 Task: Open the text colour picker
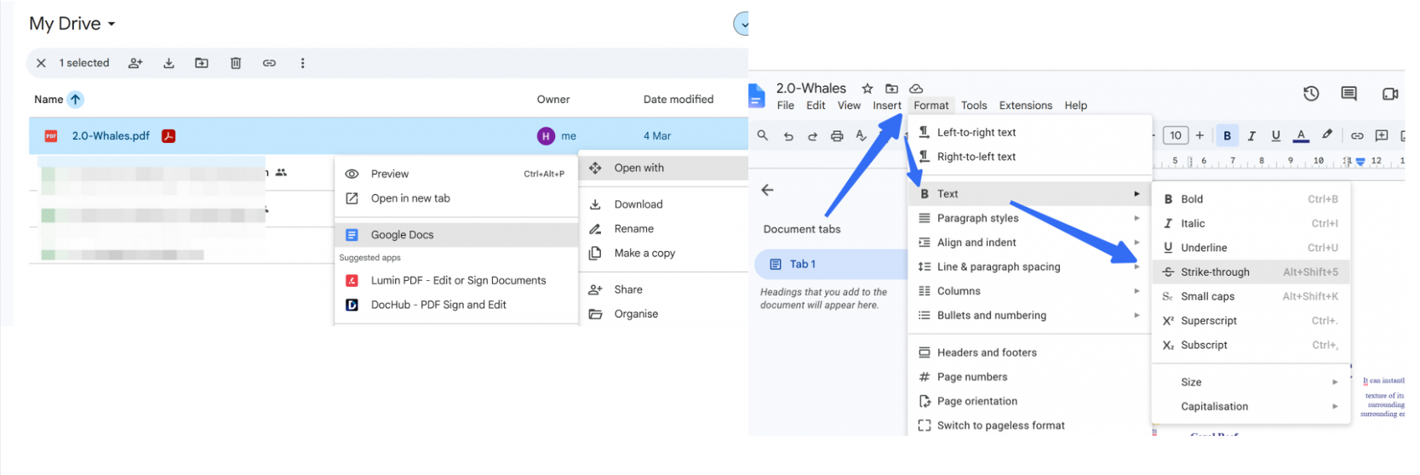[x=1301, y=135]
